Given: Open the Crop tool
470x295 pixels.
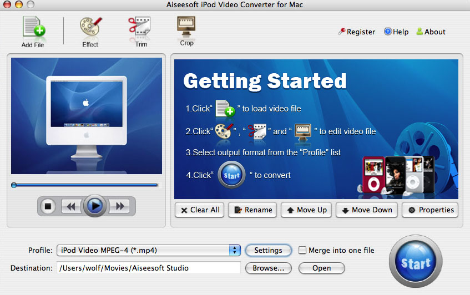Looking at the screenshot, I should (186, 31).
